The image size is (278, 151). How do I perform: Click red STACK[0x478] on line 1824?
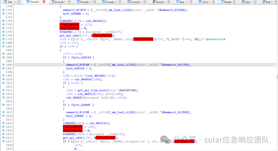coord(73,130)
